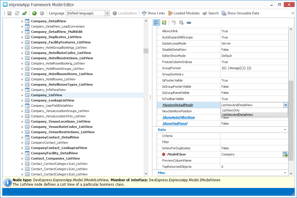297x198 pixels.
Task: Click the tree view scrollbar thumb
Action: 146,51
